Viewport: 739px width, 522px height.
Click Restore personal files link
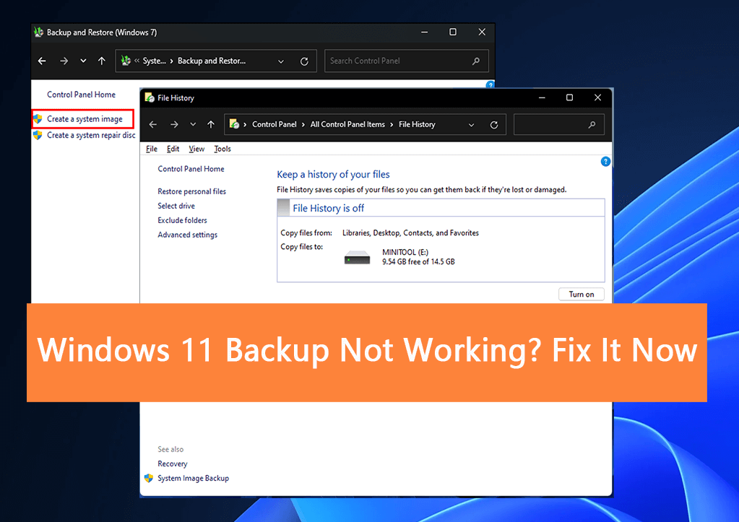tap(192, 191)
